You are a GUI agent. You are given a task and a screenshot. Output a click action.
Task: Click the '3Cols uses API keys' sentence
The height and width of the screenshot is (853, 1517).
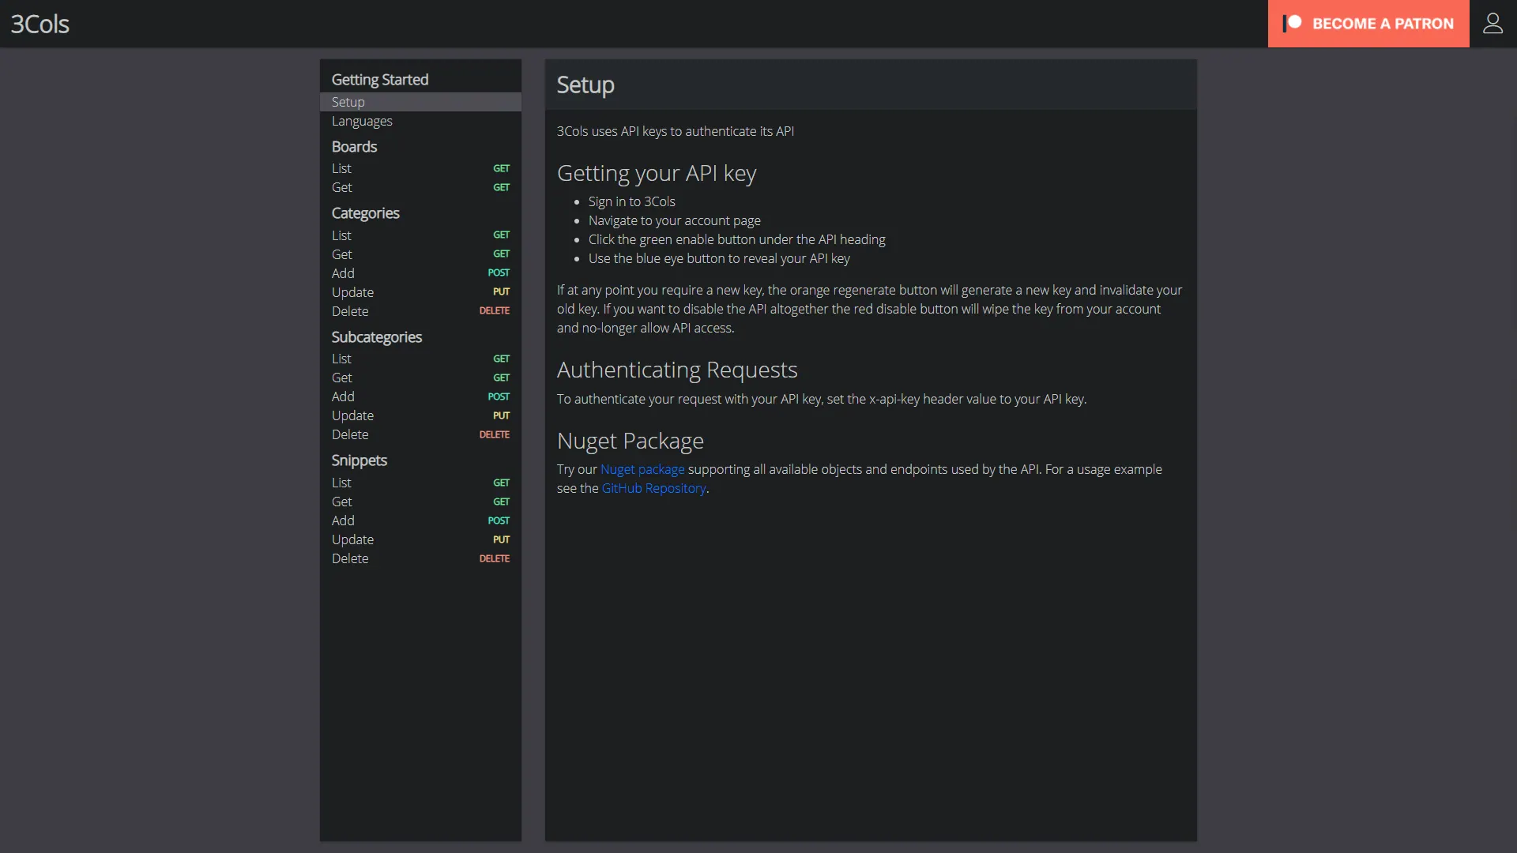click(x=676, y=131)
